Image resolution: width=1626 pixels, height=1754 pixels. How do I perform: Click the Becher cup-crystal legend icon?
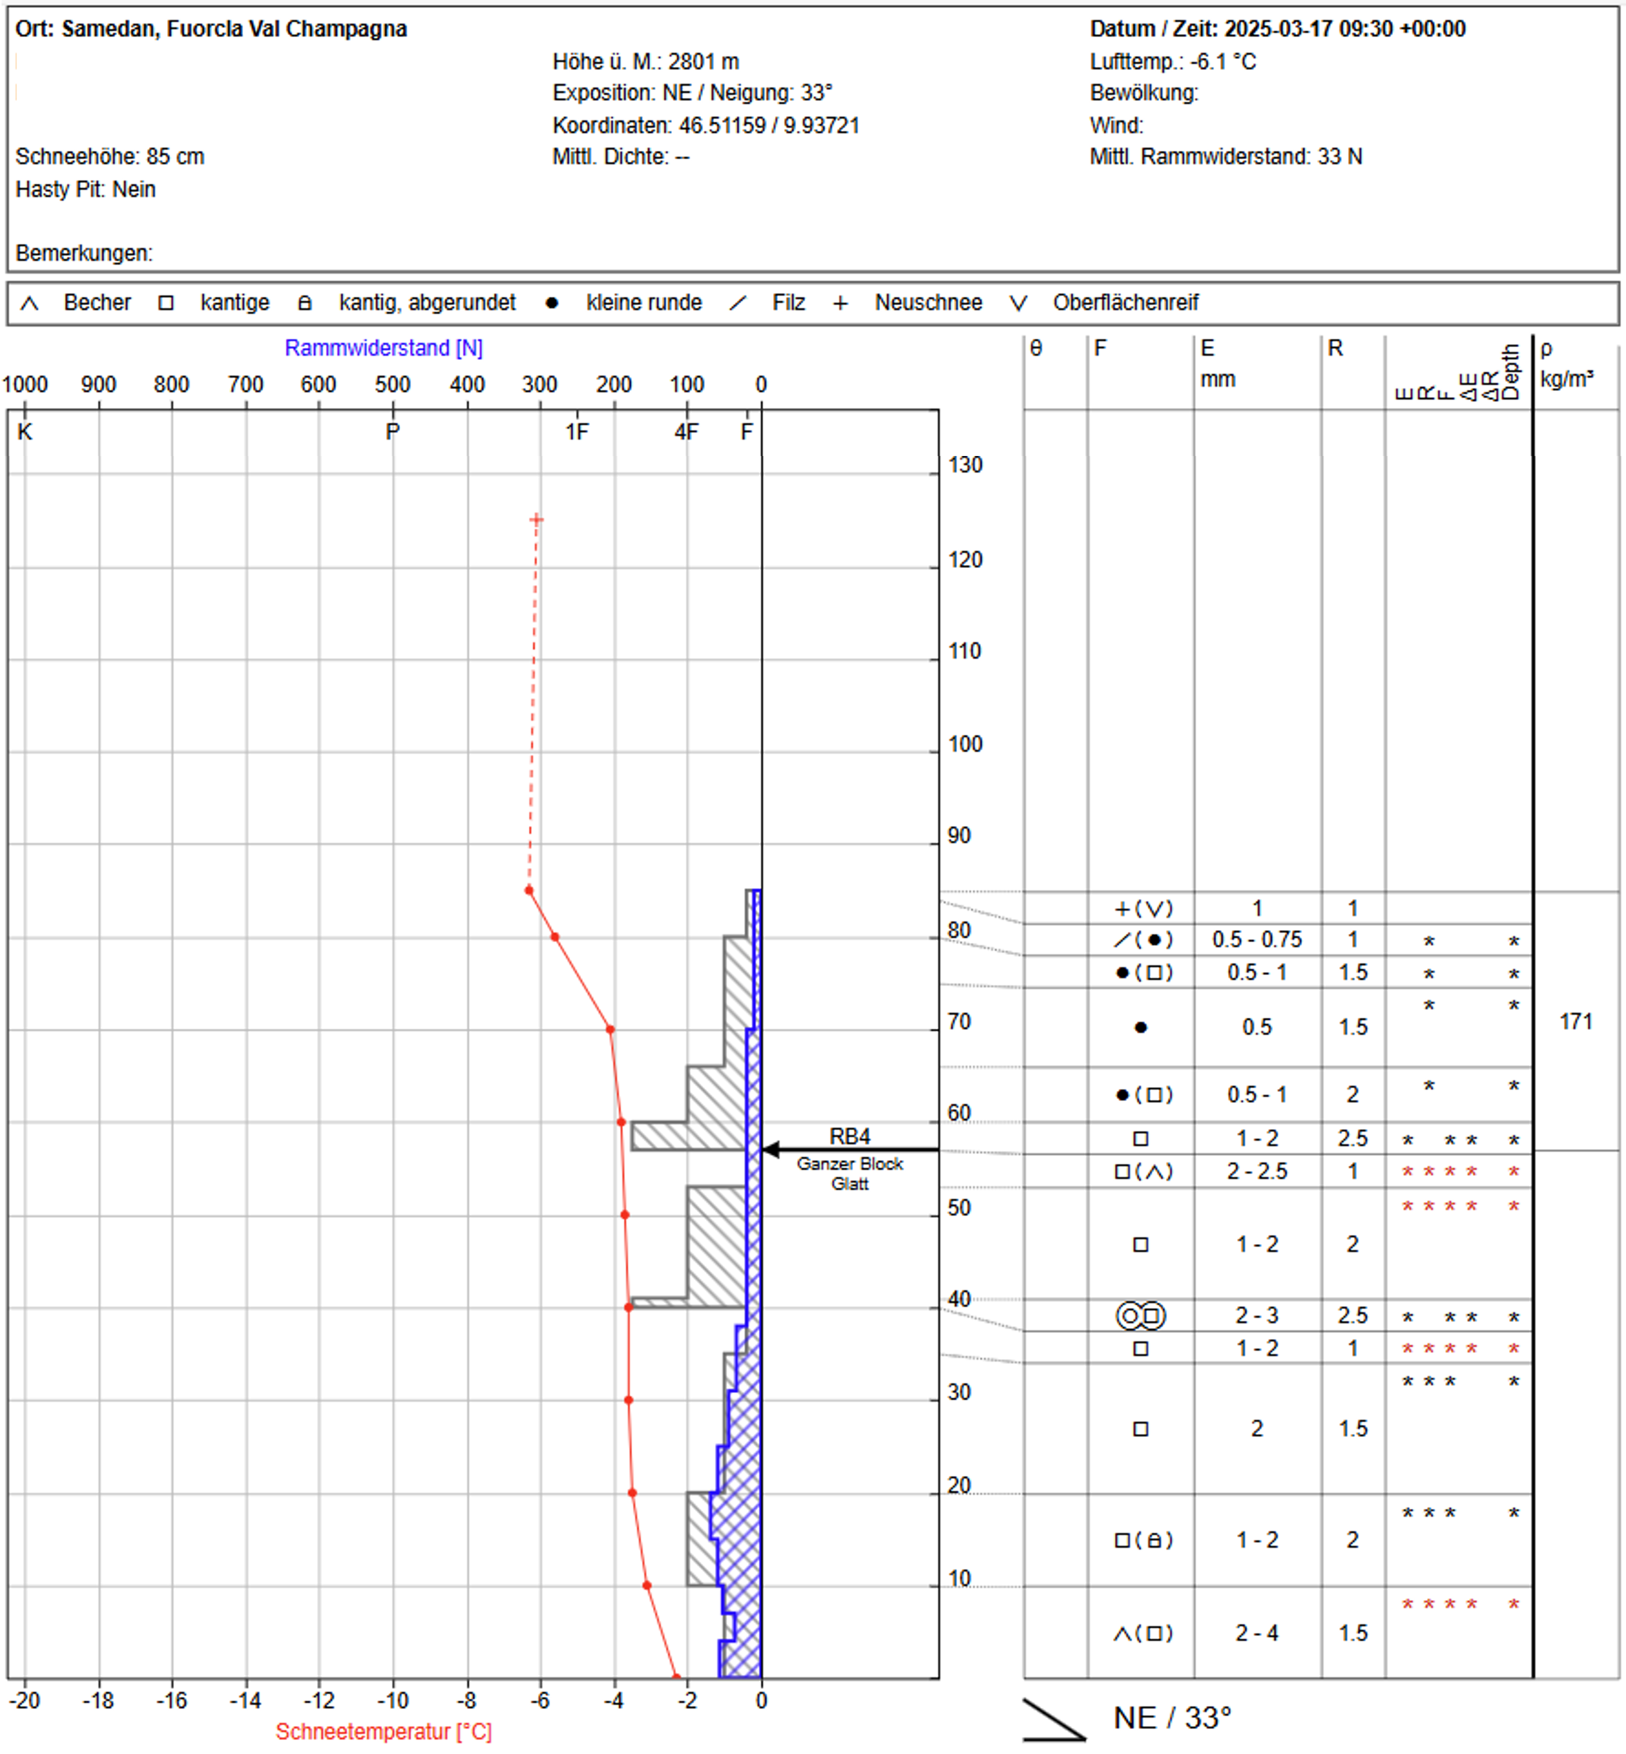29,304
